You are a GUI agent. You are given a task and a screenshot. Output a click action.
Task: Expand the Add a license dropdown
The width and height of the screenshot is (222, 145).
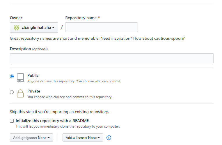(83, 138)
